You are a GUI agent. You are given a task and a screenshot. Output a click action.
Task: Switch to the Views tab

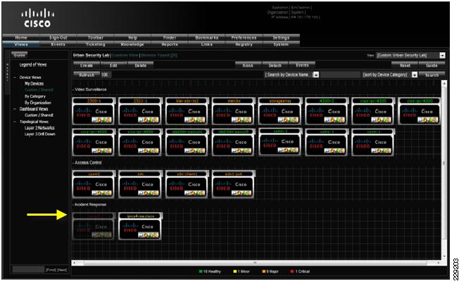[21, 44]
